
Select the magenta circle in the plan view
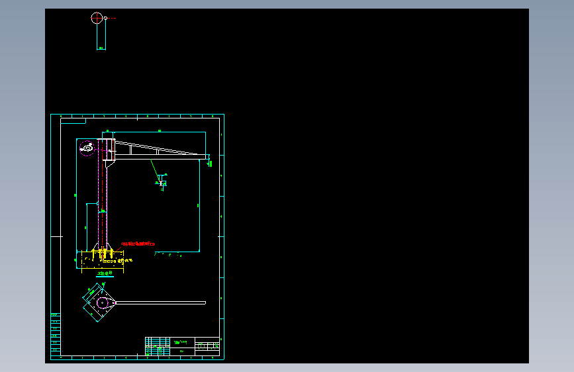pyautogui.click(x=102, y=302)
